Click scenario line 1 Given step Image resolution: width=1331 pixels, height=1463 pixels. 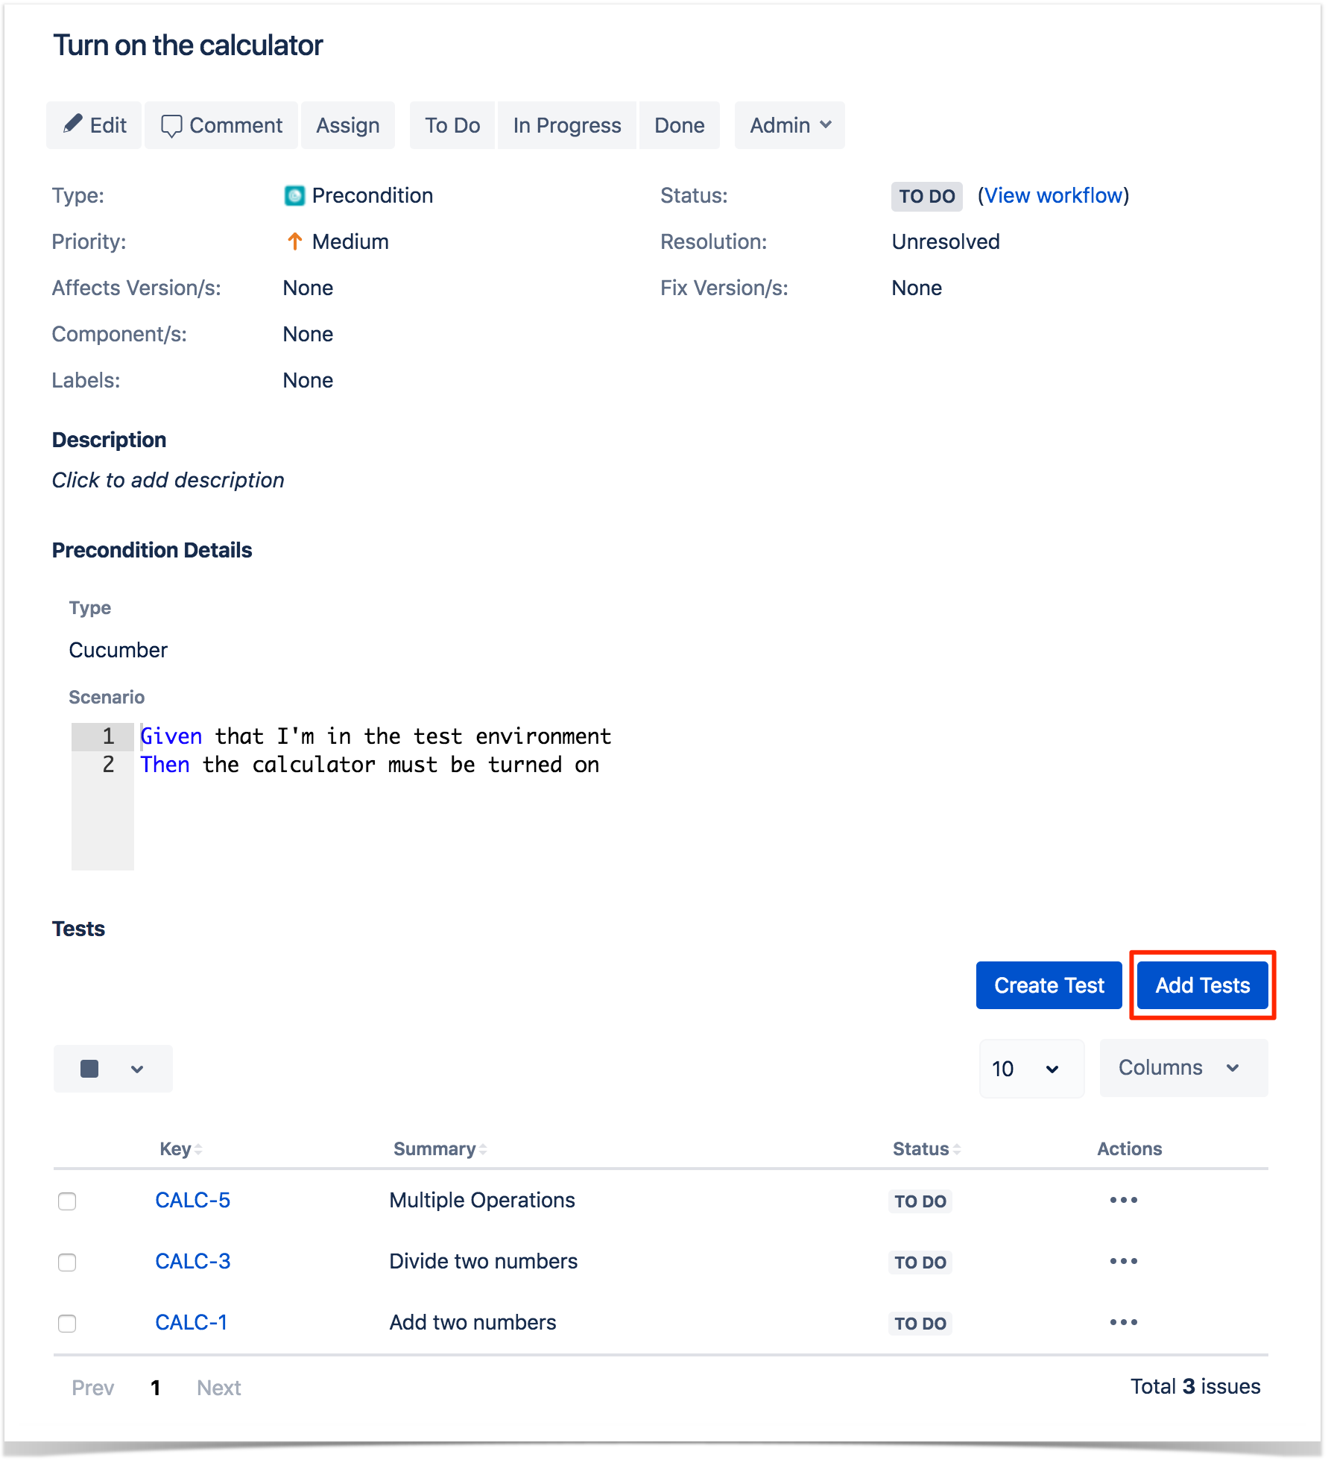376,736
